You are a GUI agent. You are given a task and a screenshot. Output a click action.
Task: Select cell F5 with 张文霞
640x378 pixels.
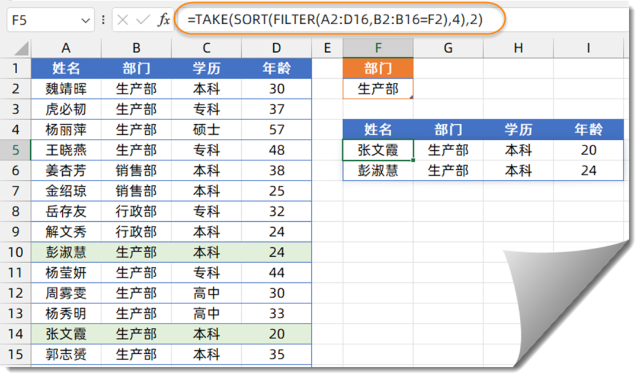pos(377,150)
